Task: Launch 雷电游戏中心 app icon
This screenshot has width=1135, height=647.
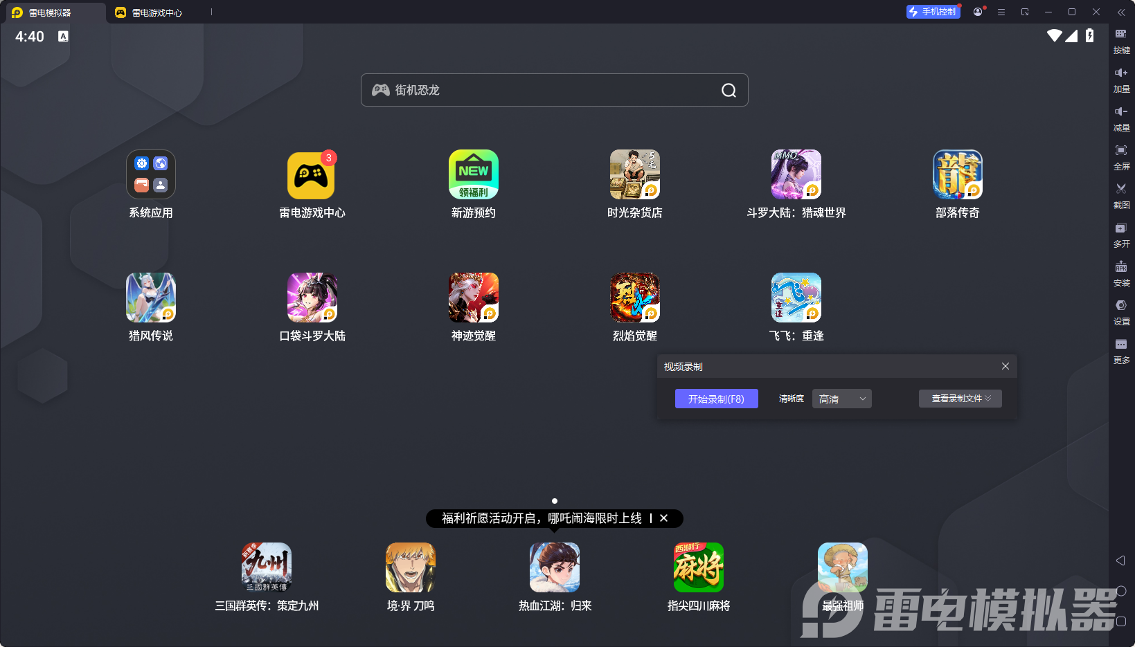Action: (x=312, y=174)
